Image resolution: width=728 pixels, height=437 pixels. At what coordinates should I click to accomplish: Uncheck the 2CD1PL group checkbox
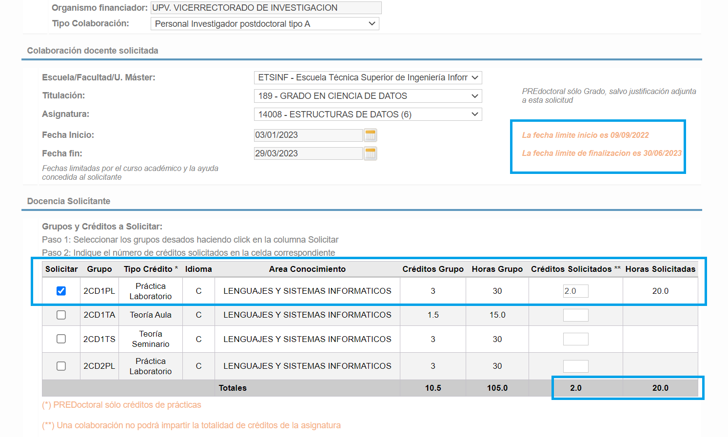61,291
